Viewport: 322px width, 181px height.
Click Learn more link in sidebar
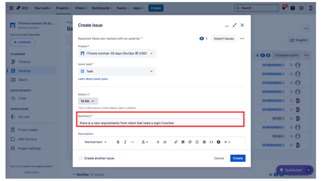click(31, 173)
